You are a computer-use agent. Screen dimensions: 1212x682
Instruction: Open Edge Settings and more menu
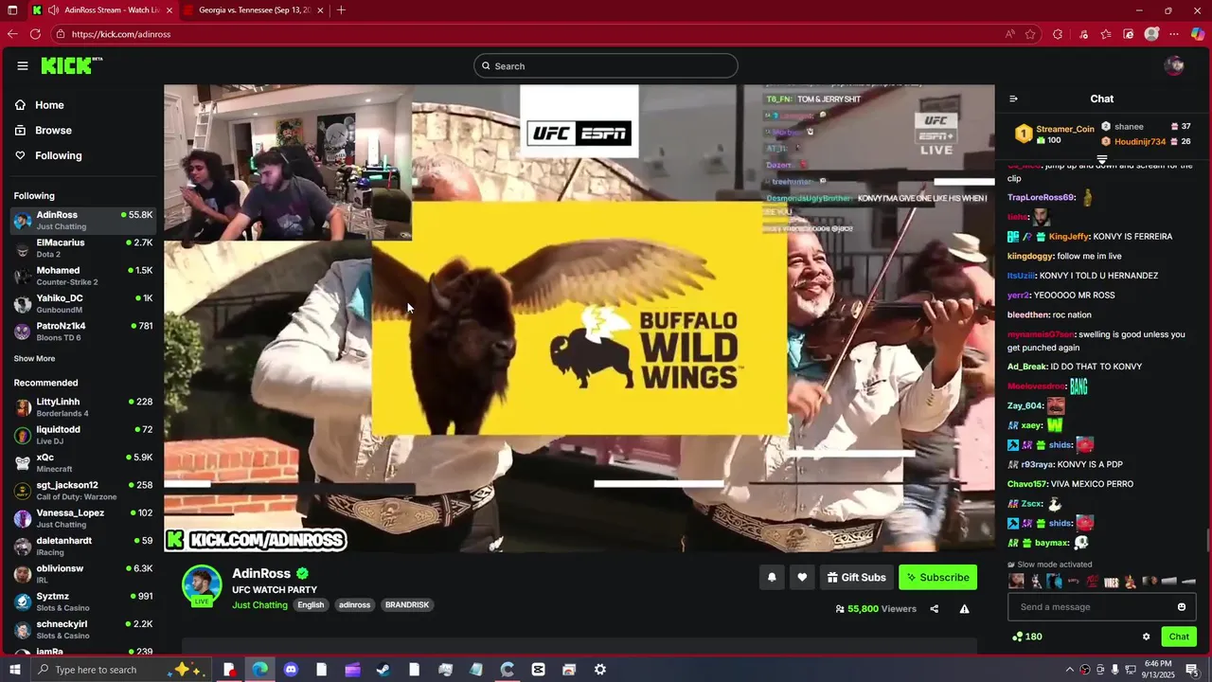click(x=1175, y=34)
